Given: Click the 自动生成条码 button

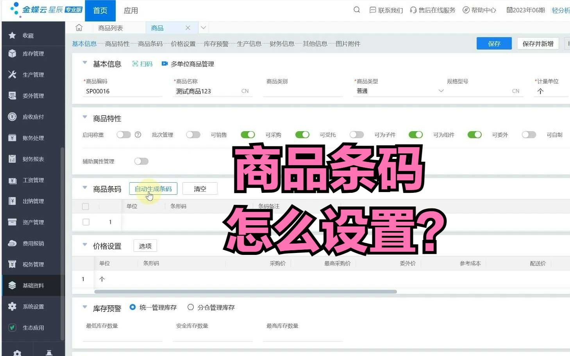Looking at the screenshot, I should [x=153, y=189].
